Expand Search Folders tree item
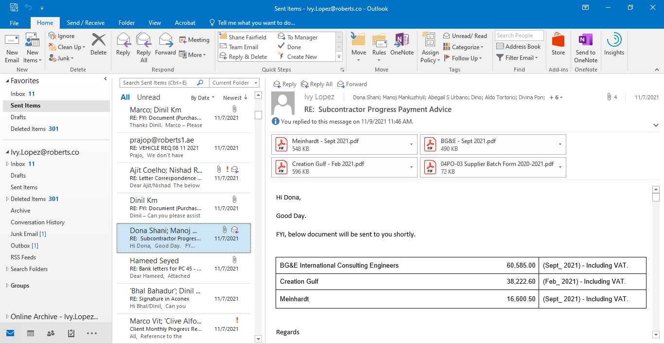Image resolution: width=664 pixels, height=344 pixels. tap(7, 269)
